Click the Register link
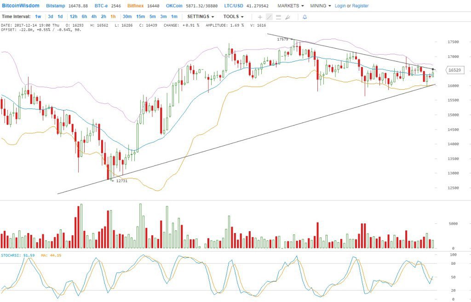Screen dimensions: 471x302 point(360,6)
